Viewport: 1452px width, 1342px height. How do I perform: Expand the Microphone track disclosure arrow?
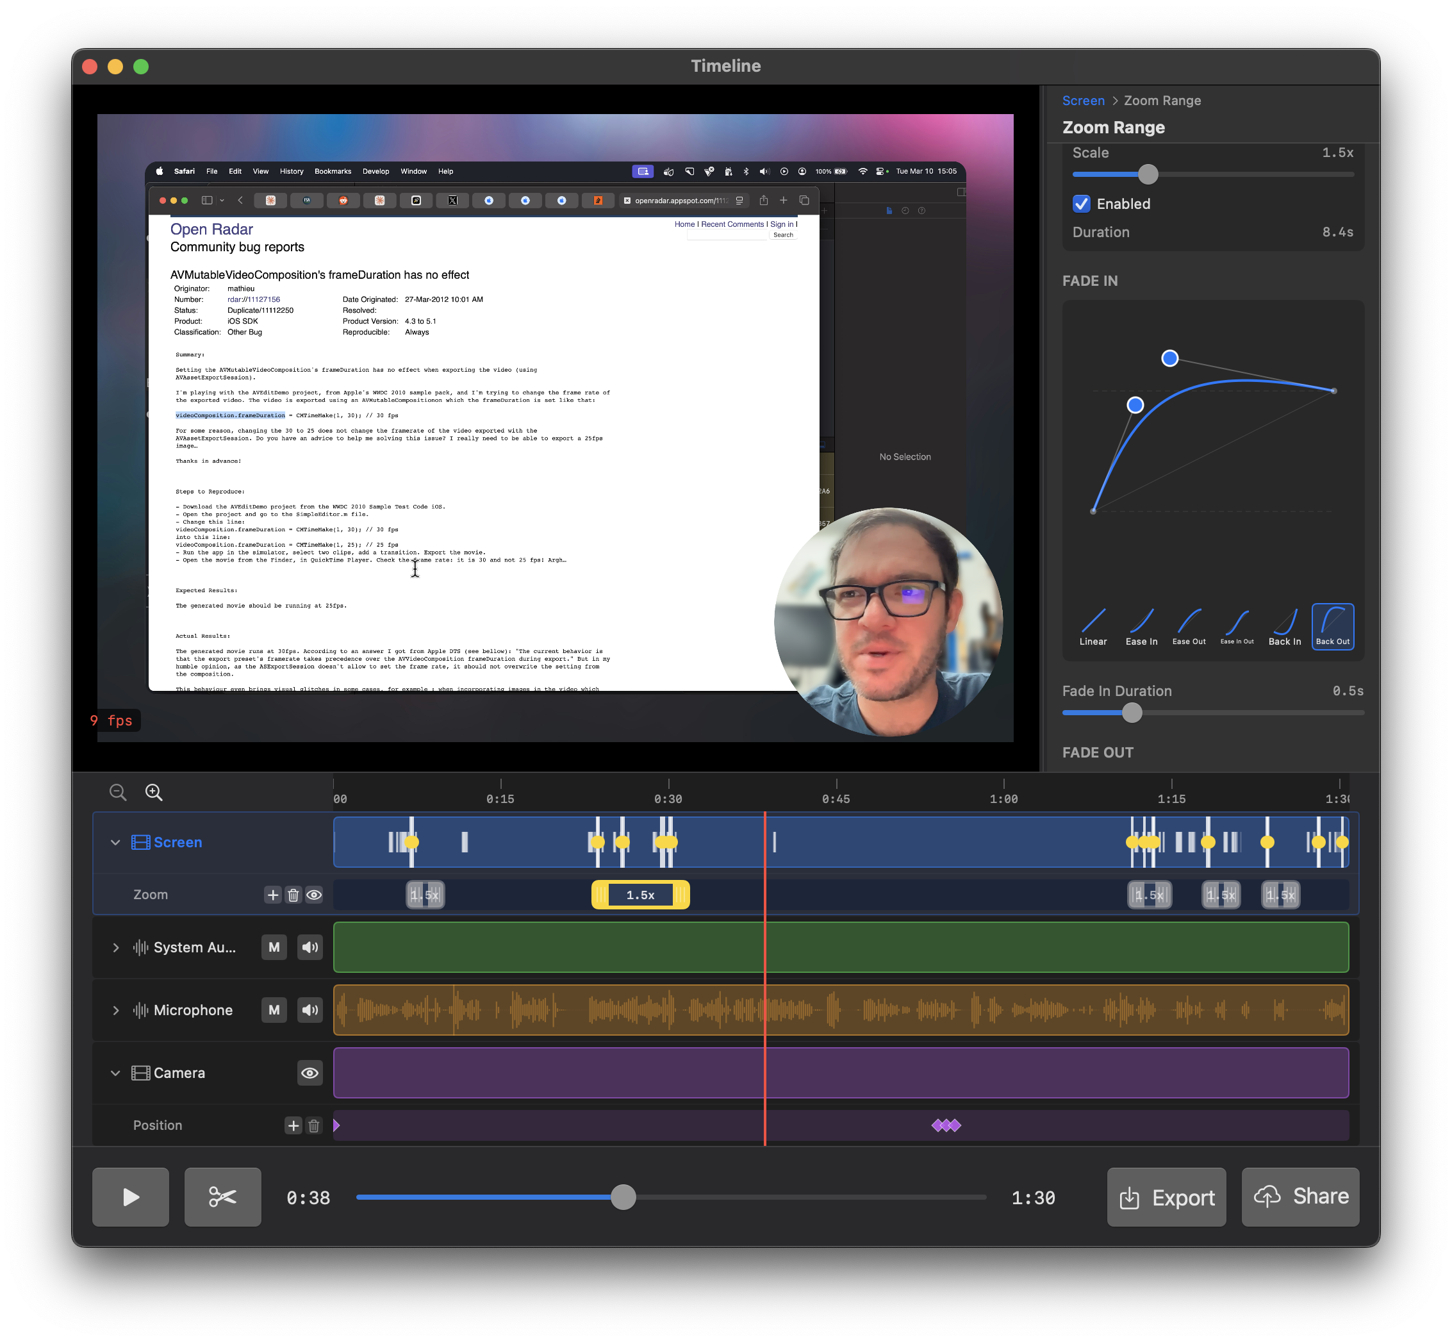[x=115, y=1010]
